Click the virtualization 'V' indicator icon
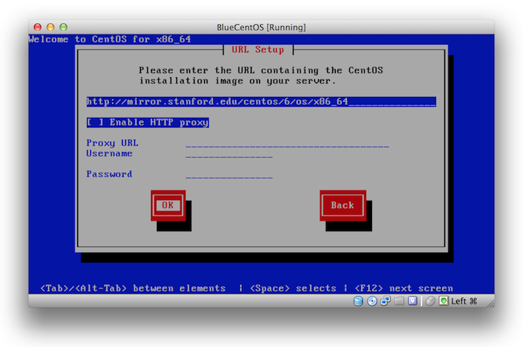523x347 pixels. [x=413, y=301]
